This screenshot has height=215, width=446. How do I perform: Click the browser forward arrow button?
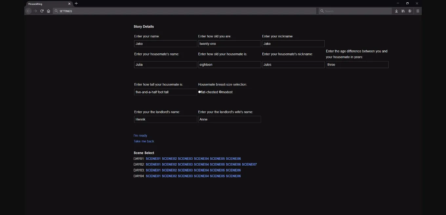tap(35, 11)
